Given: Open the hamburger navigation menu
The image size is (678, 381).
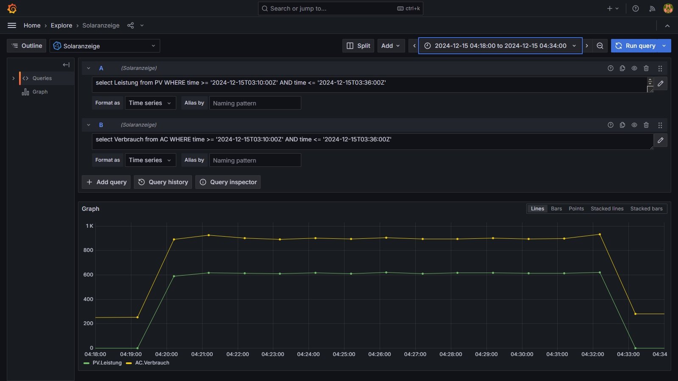Looking at the screenshot, I should pyautogui.click(x=12, y=25).
